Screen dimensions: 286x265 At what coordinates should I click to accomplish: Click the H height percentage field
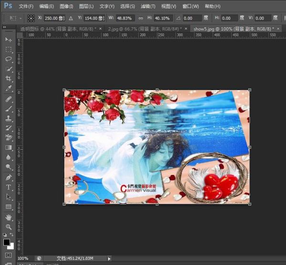tap(163, 18)
